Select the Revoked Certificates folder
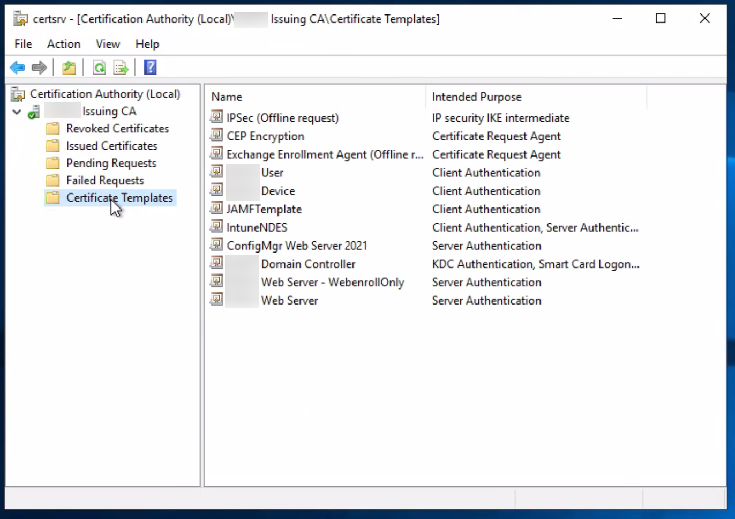Image resolution: width=735 pixels, height=519 pixels. [x=117, y=129]
